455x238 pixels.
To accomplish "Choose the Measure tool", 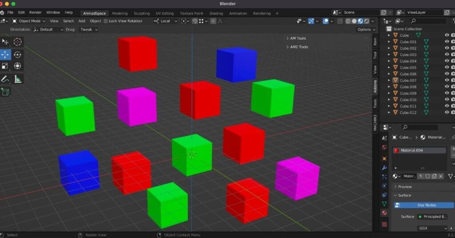I will tap(18, 79).
